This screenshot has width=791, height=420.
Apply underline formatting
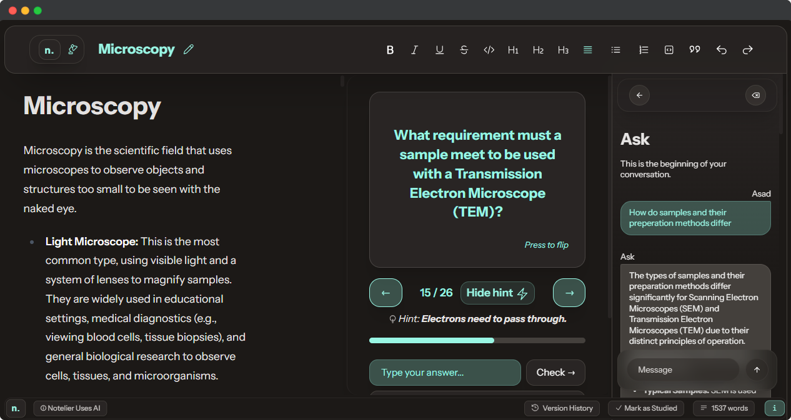(439, 50)
